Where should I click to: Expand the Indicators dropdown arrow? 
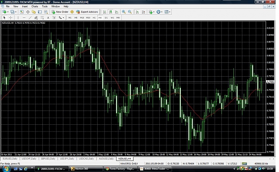click(154, 12)
